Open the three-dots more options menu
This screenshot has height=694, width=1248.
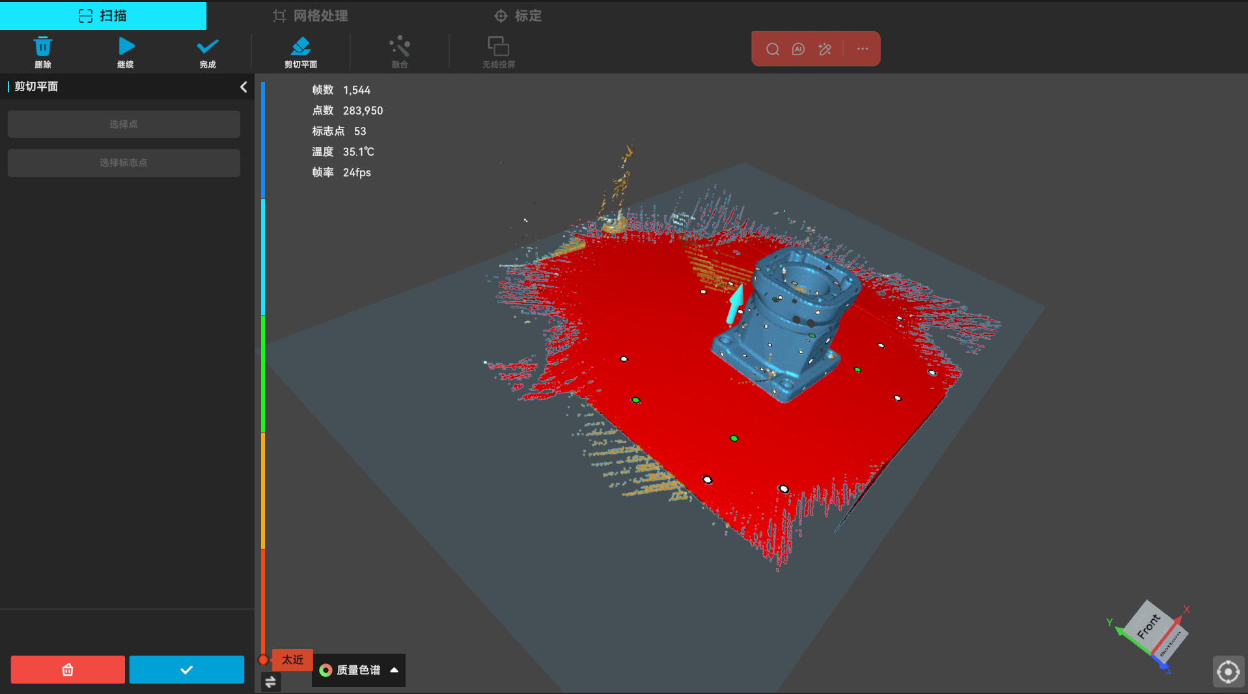(x=863, y=49)
